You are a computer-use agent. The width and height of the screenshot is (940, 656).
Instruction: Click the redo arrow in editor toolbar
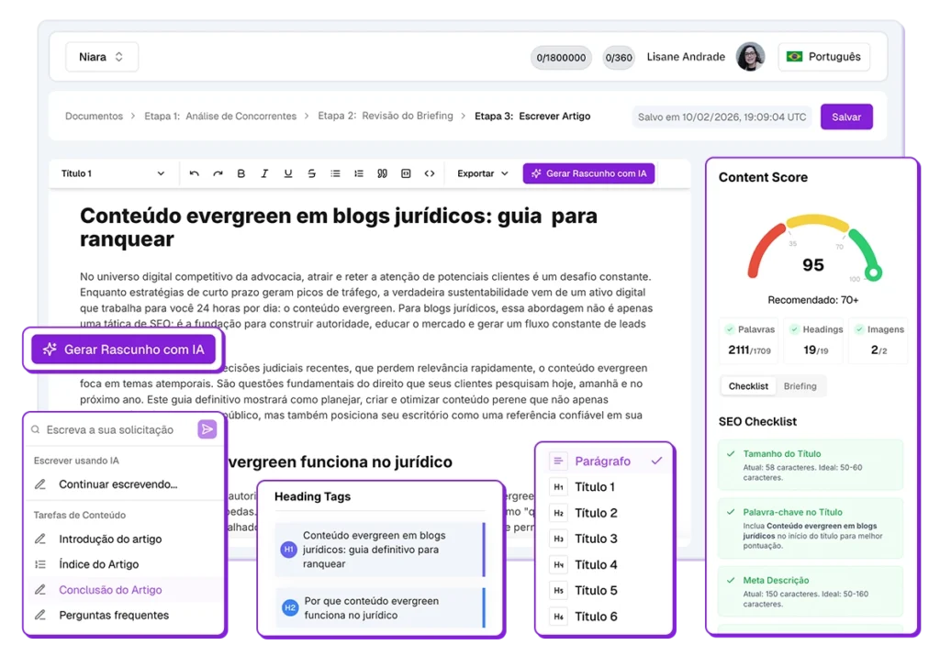click(218, 173)
